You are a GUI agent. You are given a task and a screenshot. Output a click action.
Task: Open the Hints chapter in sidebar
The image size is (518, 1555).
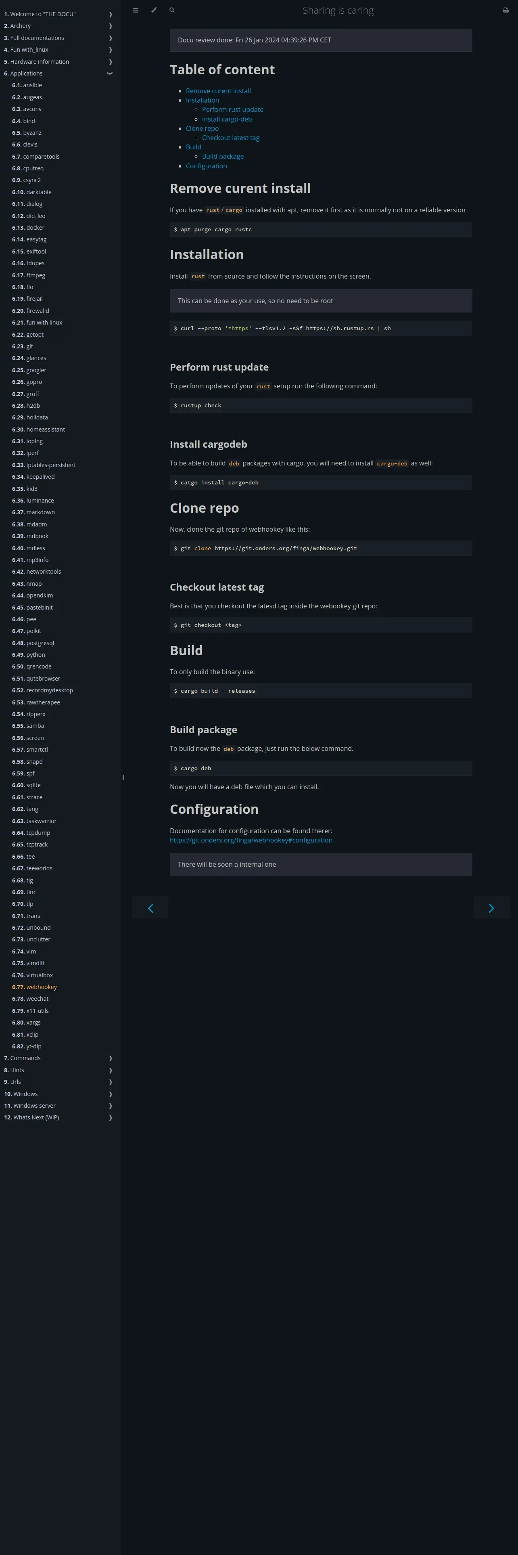[x=17, y=1070]
